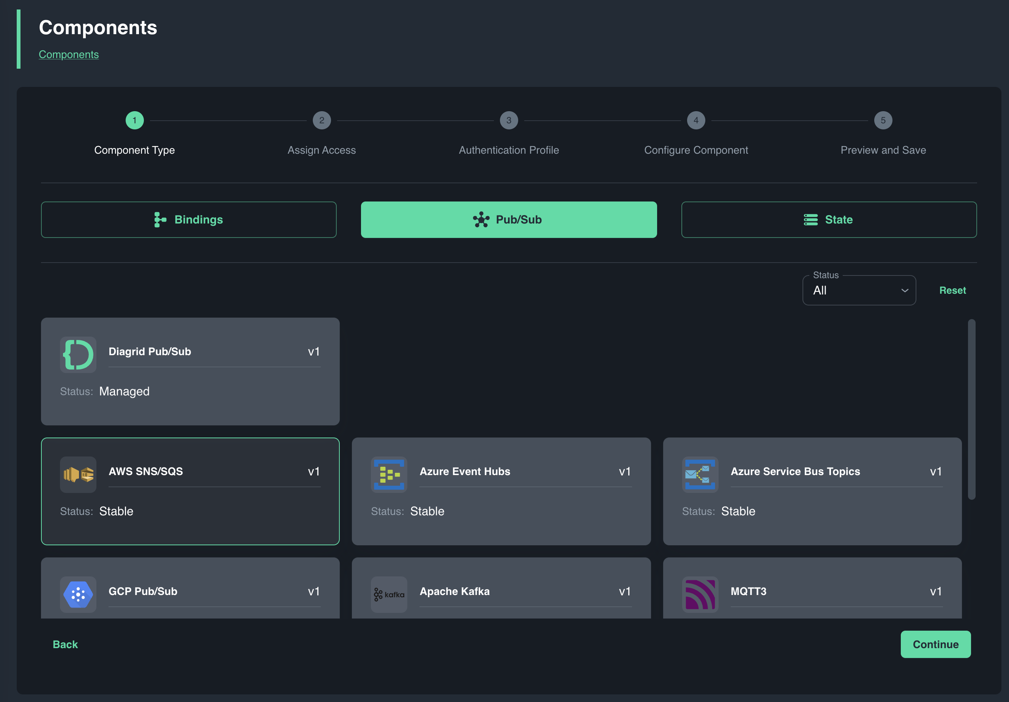
Task: Jump to step 3 Authentication Profile circle
Action: point(509,120)
